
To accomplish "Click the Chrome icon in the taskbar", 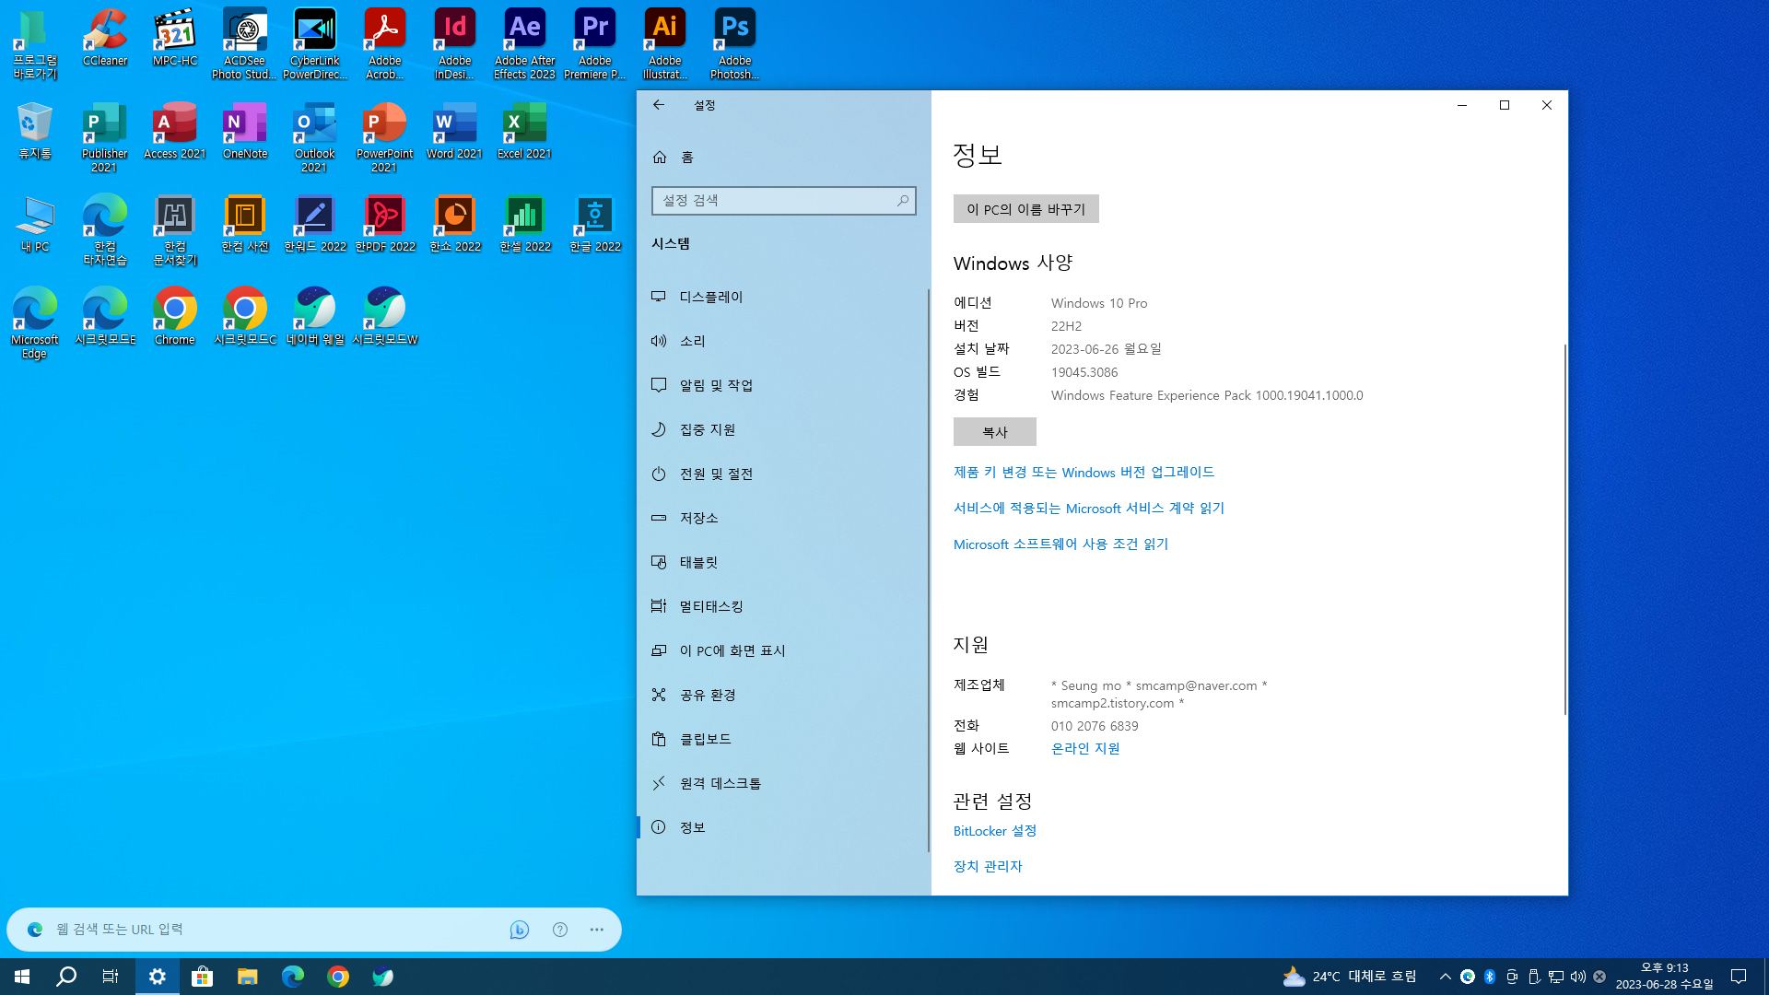I will [x=338, y=977].
